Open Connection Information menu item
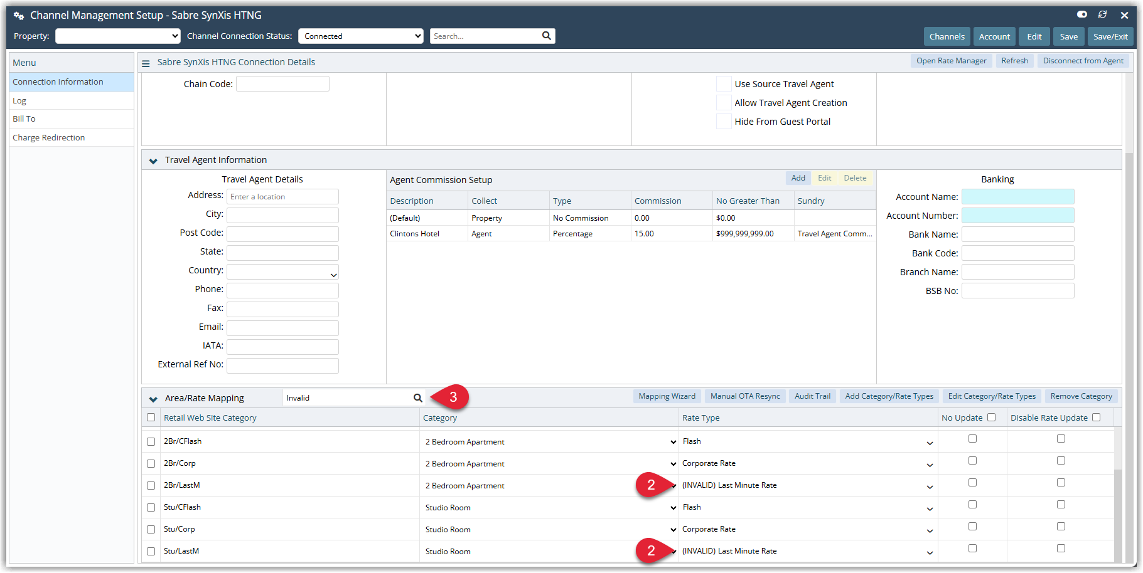The image size is (1143, 573). pos(72,82)
